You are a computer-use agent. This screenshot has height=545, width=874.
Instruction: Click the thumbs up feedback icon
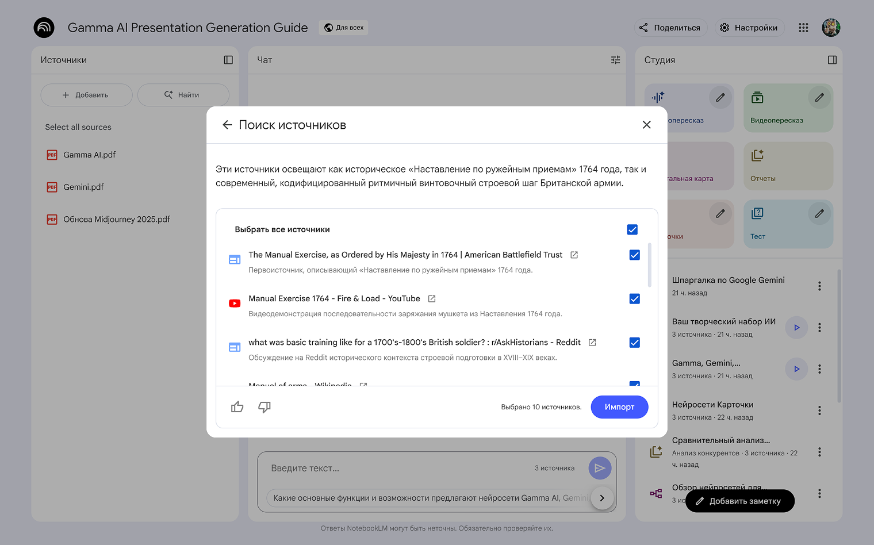(237, 407)
